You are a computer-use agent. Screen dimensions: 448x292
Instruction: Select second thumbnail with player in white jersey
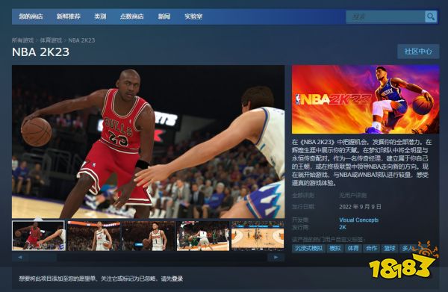coord(94,236)
